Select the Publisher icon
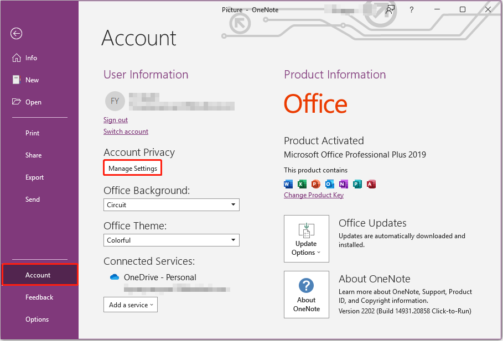The width and height of the screenshot is (503, 341). point(357,183)
